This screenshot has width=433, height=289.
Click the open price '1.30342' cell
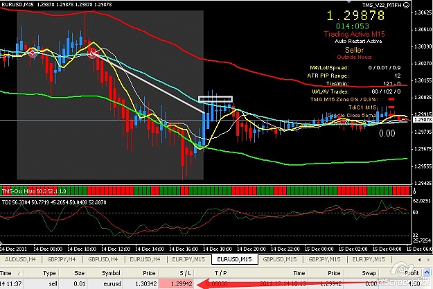tap(145, 283)
